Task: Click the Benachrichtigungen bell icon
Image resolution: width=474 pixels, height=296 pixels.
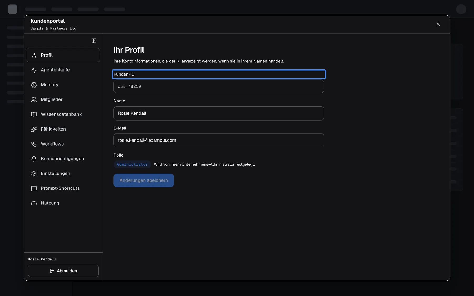Action: (34, 159)
